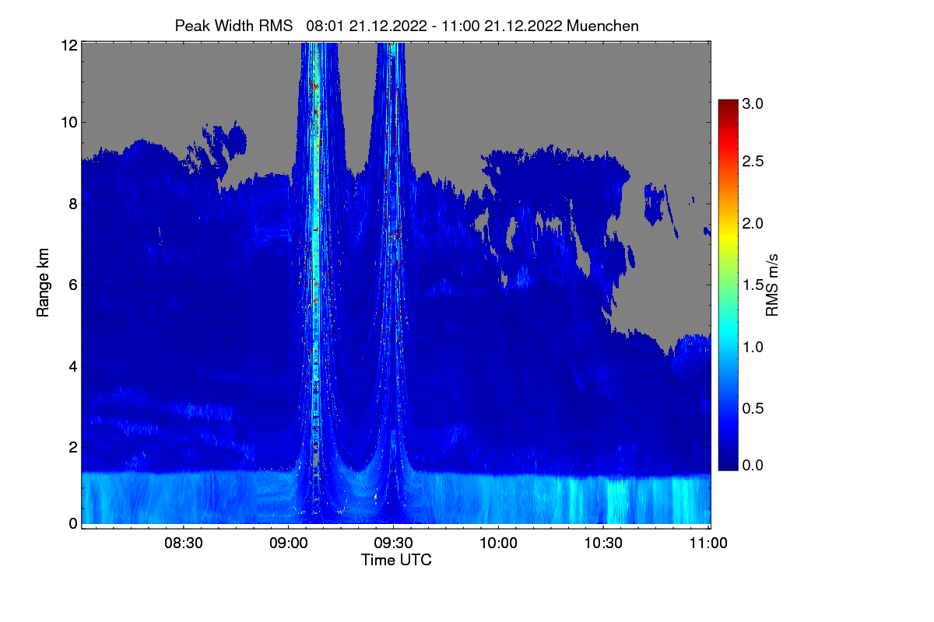Screen dimensions: 934x622
Task: Click the '11:00' time tick label
Action: (x=708, y=544)
